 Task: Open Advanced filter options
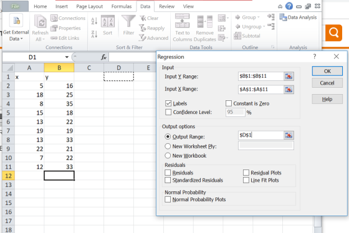pos(154,38)
